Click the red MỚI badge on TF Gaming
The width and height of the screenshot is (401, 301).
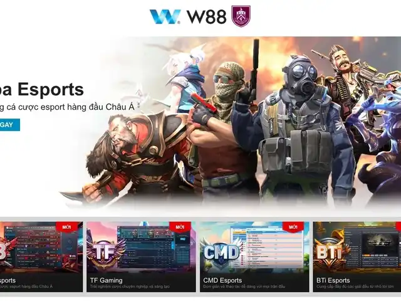[x=180, y=227]
